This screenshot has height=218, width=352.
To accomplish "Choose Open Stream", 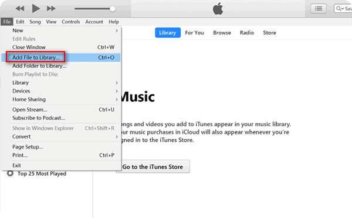I will pos(61,110).
